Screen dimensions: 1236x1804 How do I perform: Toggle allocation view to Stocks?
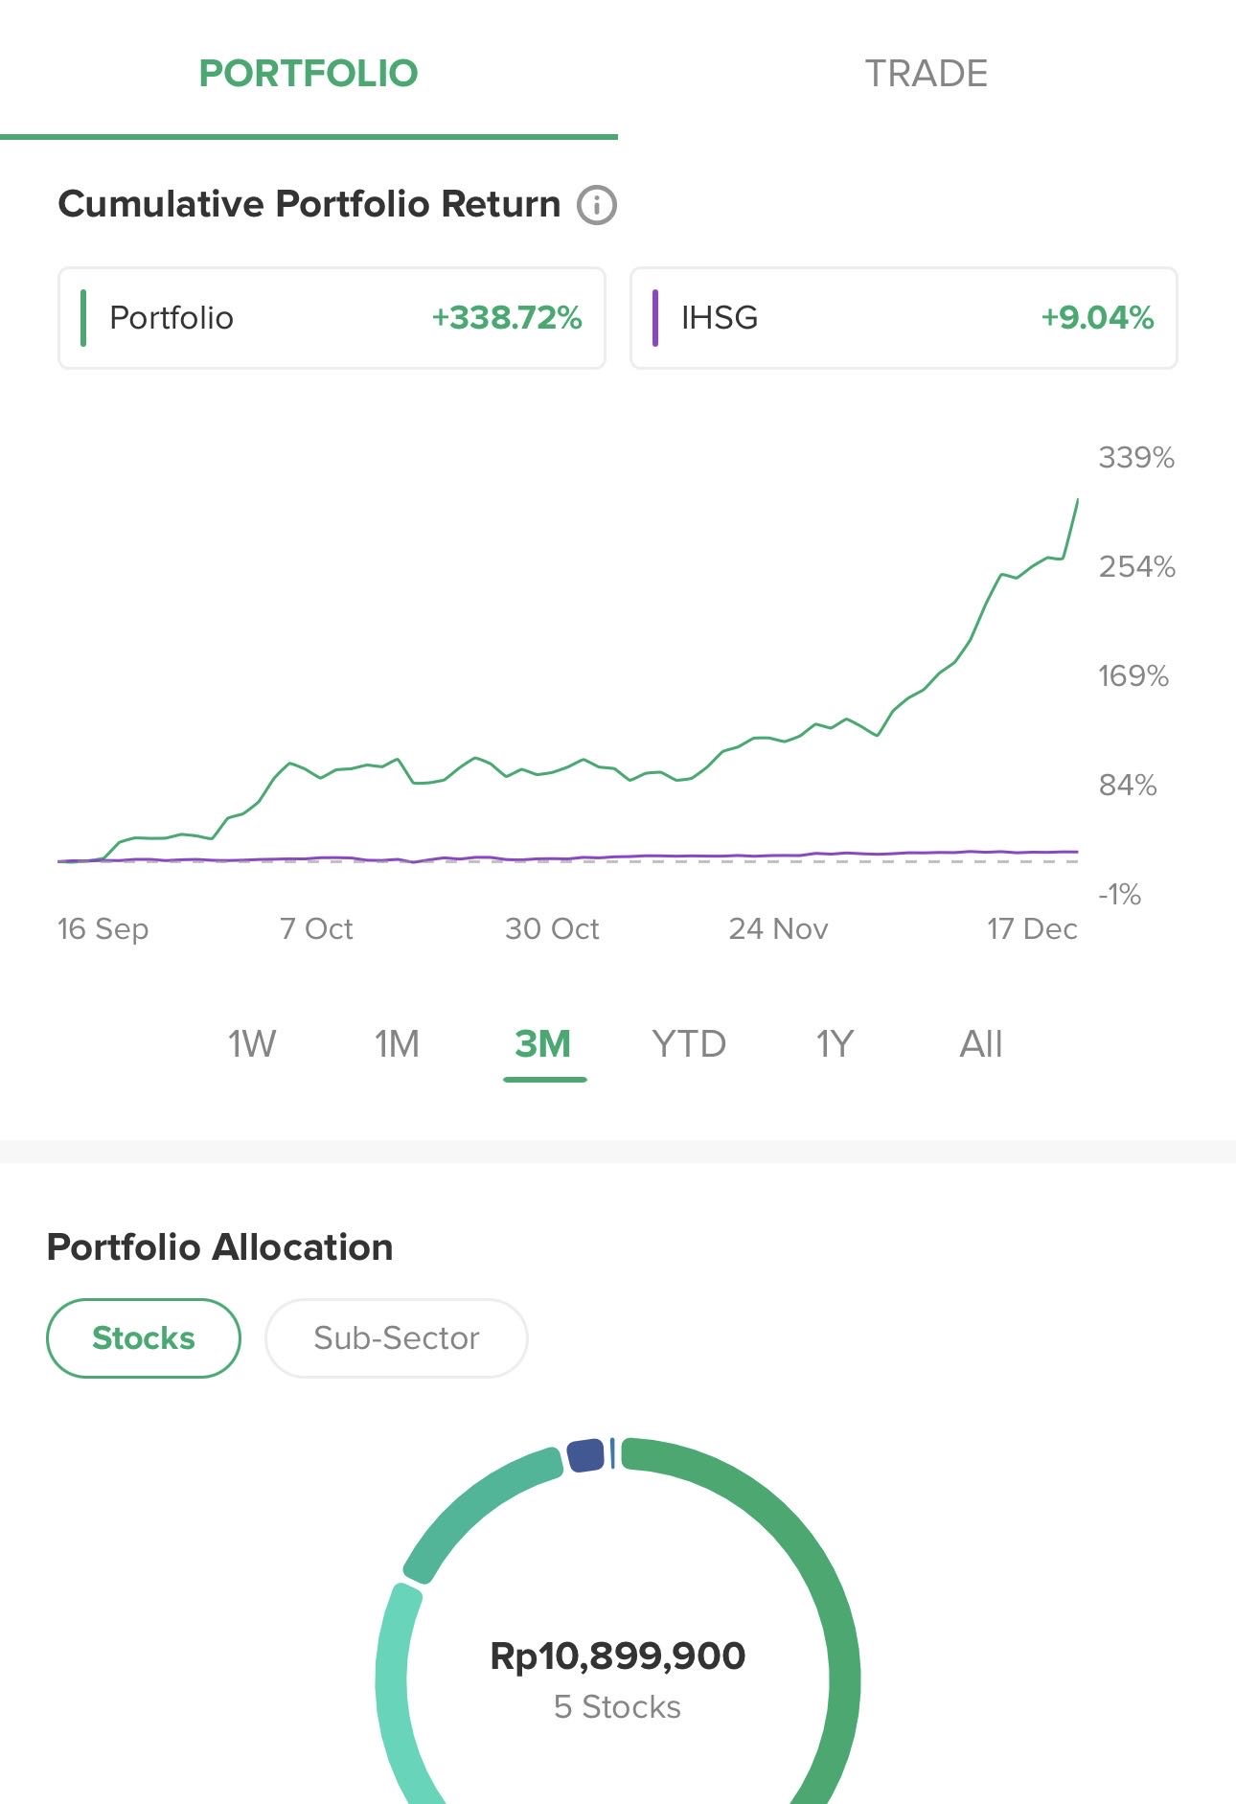pyautogui.click(x=144, y=1337)
